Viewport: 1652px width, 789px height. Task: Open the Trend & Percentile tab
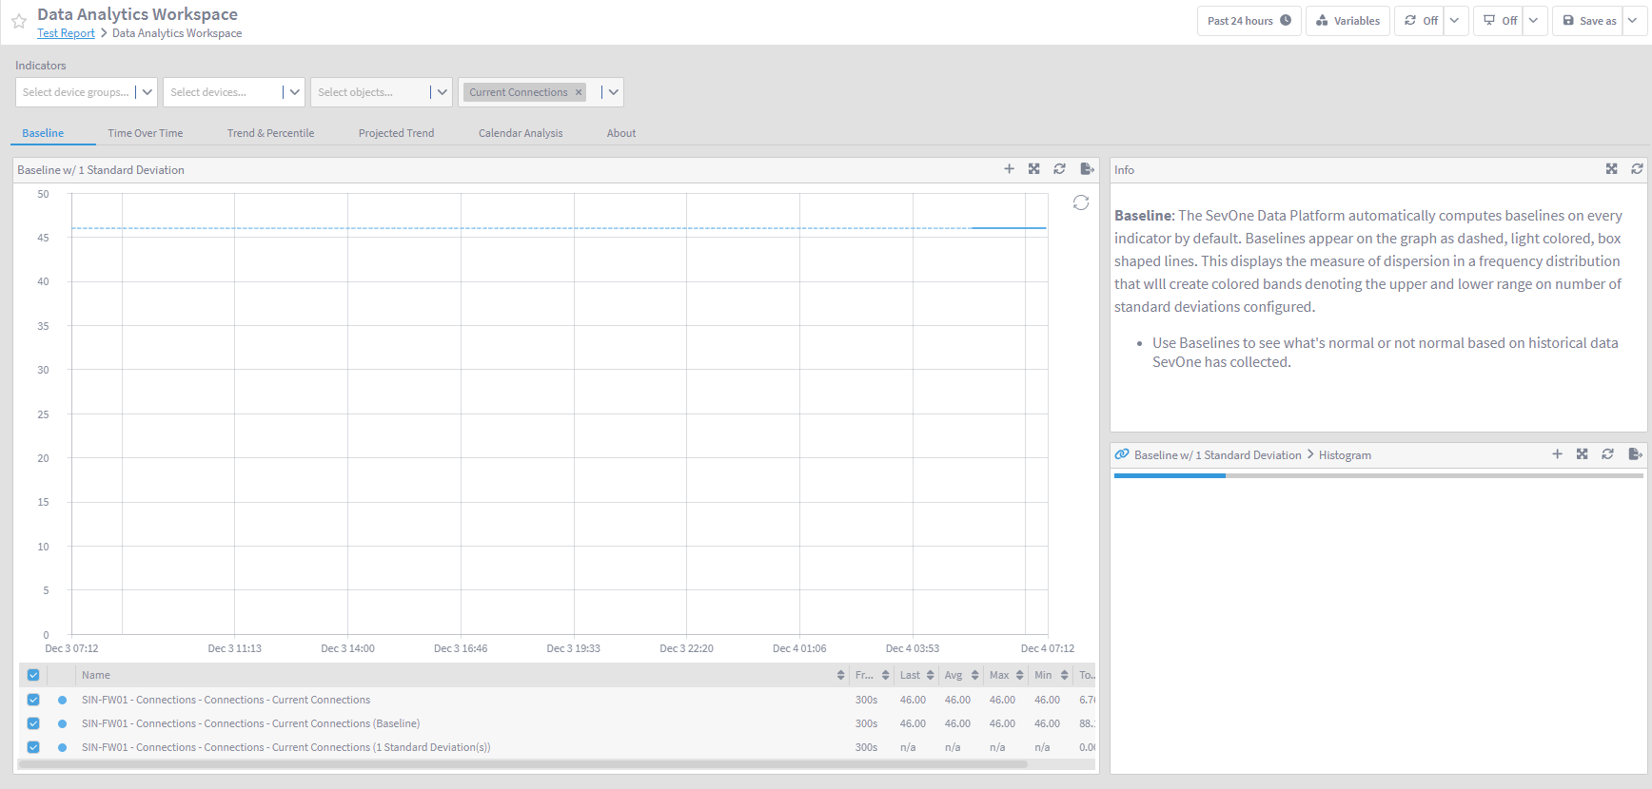click(270, 133)
